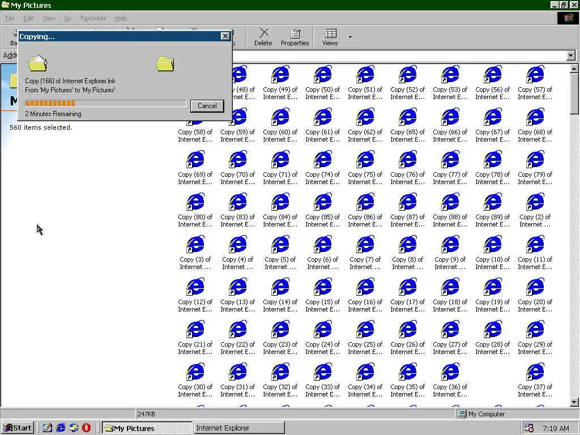Open the Favorites menu
This screenshot has height=435, width=580.
pyautogui.click(x=93, y=18)
